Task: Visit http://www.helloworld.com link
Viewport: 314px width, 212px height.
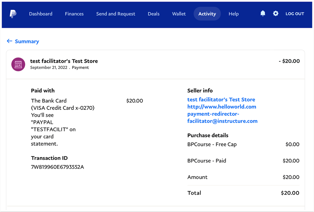Action: click(x=222, y=107)
